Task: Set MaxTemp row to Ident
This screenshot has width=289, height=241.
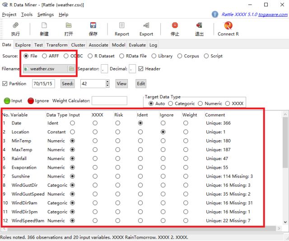Action: [x=140, y=150]
